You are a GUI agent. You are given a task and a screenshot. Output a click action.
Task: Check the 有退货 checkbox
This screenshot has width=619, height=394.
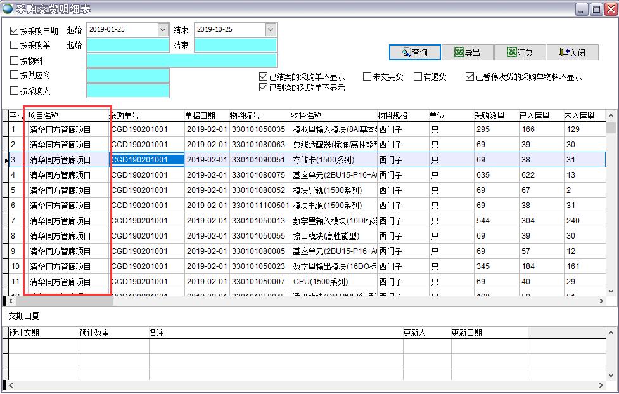[x=418, y=76]
